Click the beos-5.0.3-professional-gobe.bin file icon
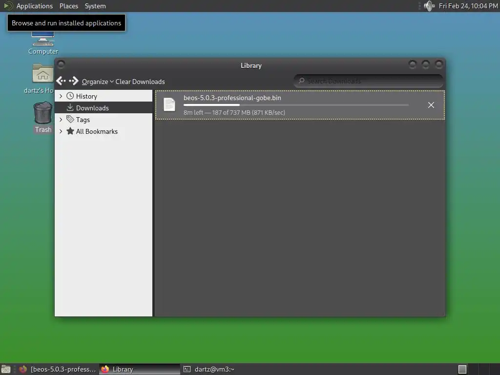This screenshot has height=375, width=500. (169, 104)
